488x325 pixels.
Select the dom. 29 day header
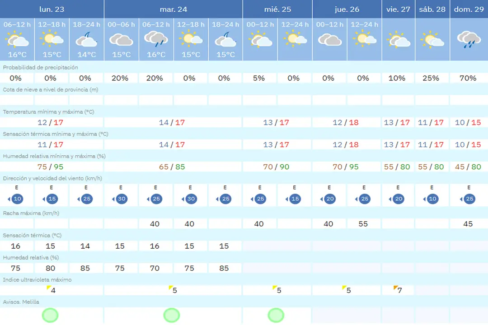click(x=469, y=9)
